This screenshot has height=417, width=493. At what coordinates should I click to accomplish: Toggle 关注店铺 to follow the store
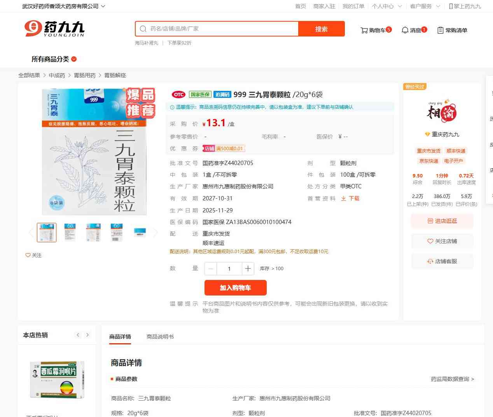point(442,241)
